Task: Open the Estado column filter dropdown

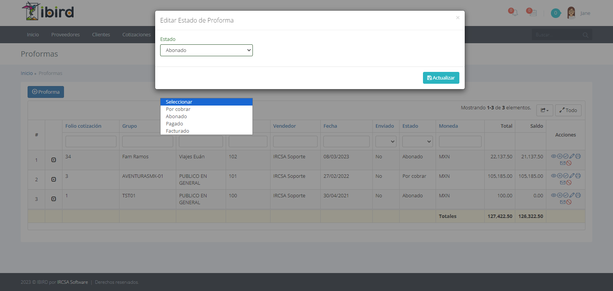Action: tap(418, 141)
